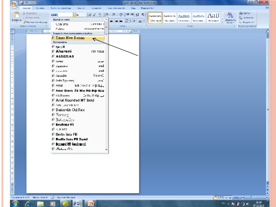
Task: Select the Berlin Sans FB Demi font
Action: pos(78,139)
